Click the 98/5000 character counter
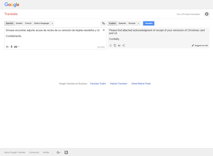 click(x=101, y=47)
